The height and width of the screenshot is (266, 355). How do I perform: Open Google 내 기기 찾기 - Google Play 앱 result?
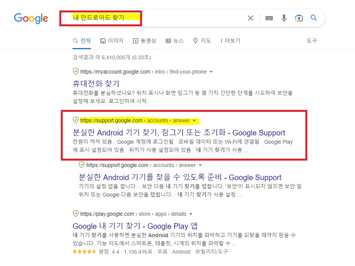click(x=135, y=226)
